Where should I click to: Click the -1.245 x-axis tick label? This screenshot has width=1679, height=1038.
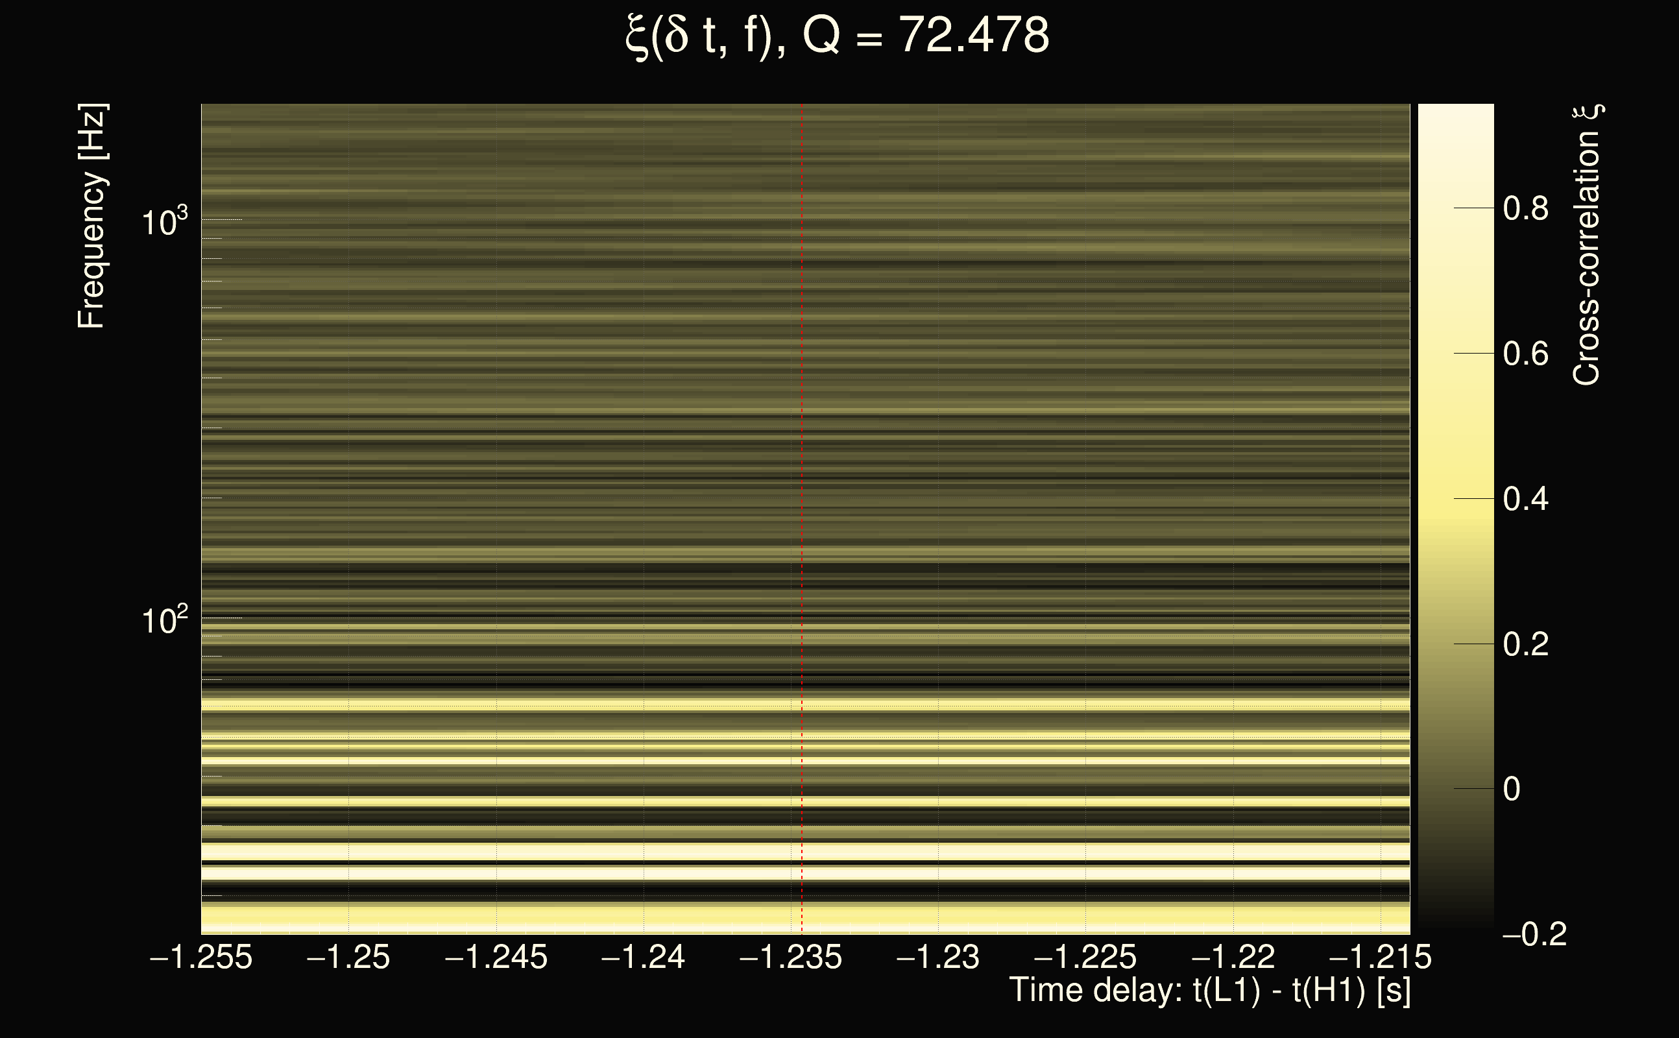pyautogui.click(x=496, y=957)
